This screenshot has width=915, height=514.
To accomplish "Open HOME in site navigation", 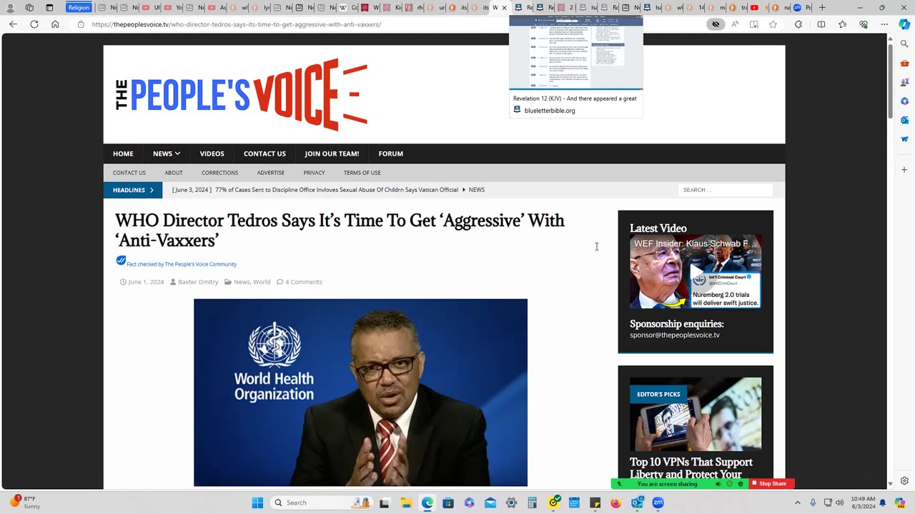I will (123, 153).
